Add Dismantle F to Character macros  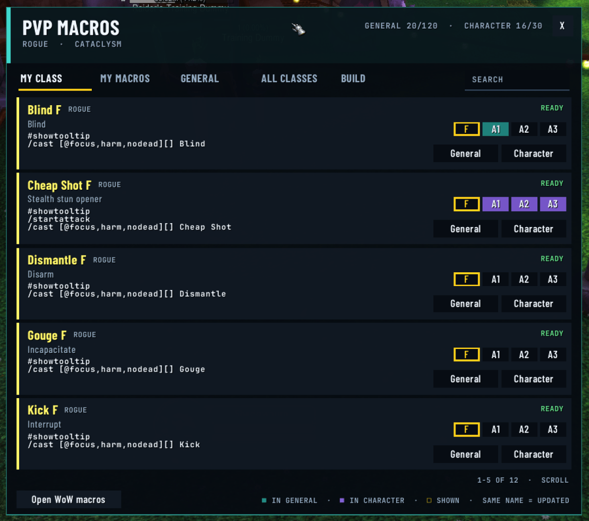coord(534,304)
